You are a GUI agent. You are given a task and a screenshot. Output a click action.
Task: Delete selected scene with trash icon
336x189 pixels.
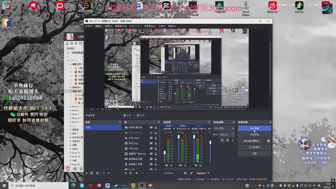point(92,173)
